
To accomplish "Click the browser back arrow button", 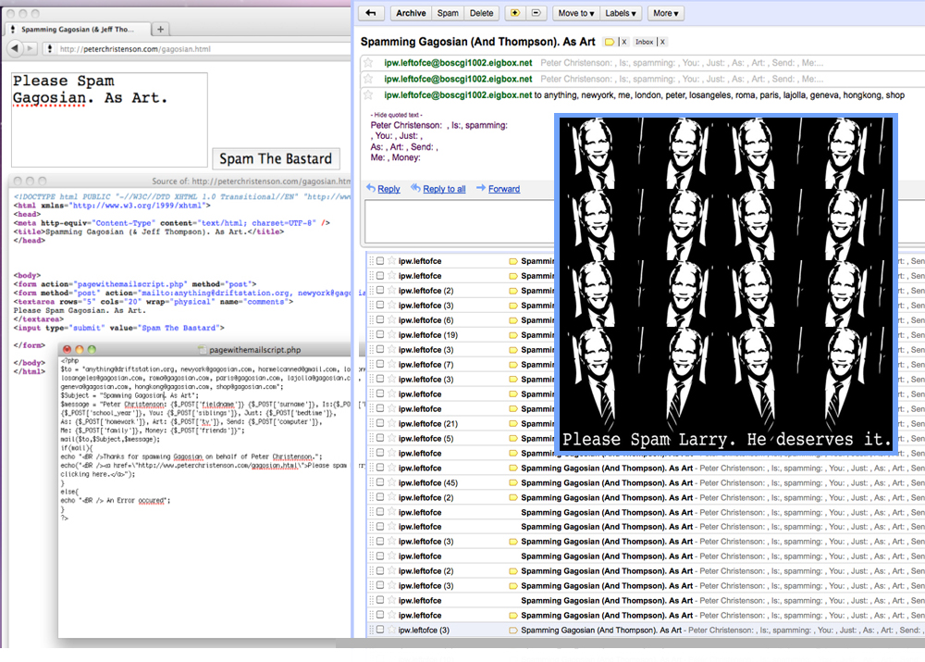I will click(16, 48).
